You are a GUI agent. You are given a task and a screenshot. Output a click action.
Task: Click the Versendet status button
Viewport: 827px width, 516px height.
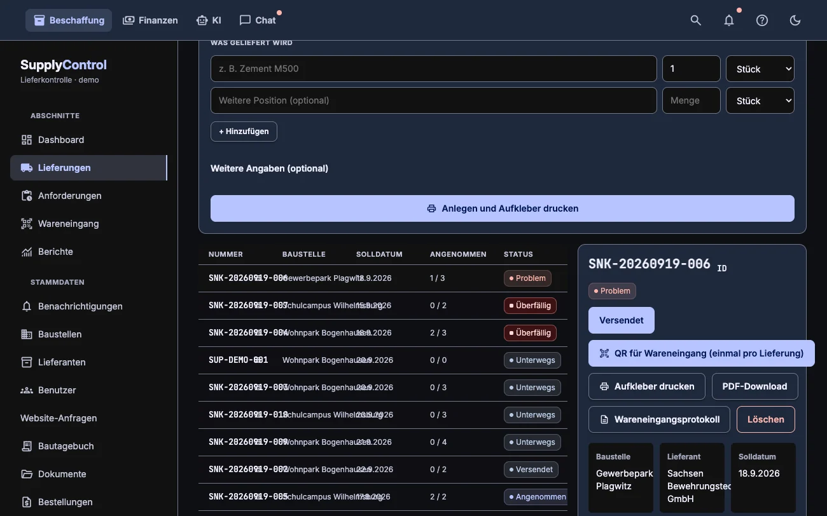coord(622,320)
